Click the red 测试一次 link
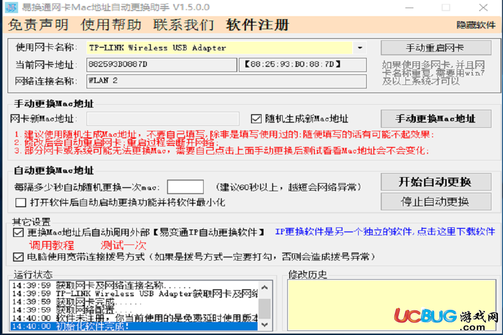503x335 pixels. (x=124, y=245)
